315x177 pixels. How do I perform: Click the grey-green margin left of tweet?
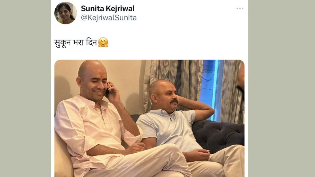point(25,88)
